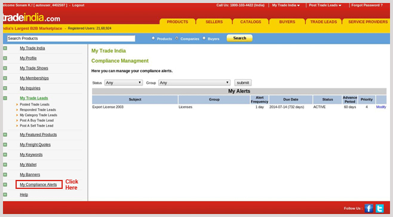The height and width of the screenshot is (217, 393).
Task: Collapse the minus icon beside My Trade Leads
Action: pos(5,98)
